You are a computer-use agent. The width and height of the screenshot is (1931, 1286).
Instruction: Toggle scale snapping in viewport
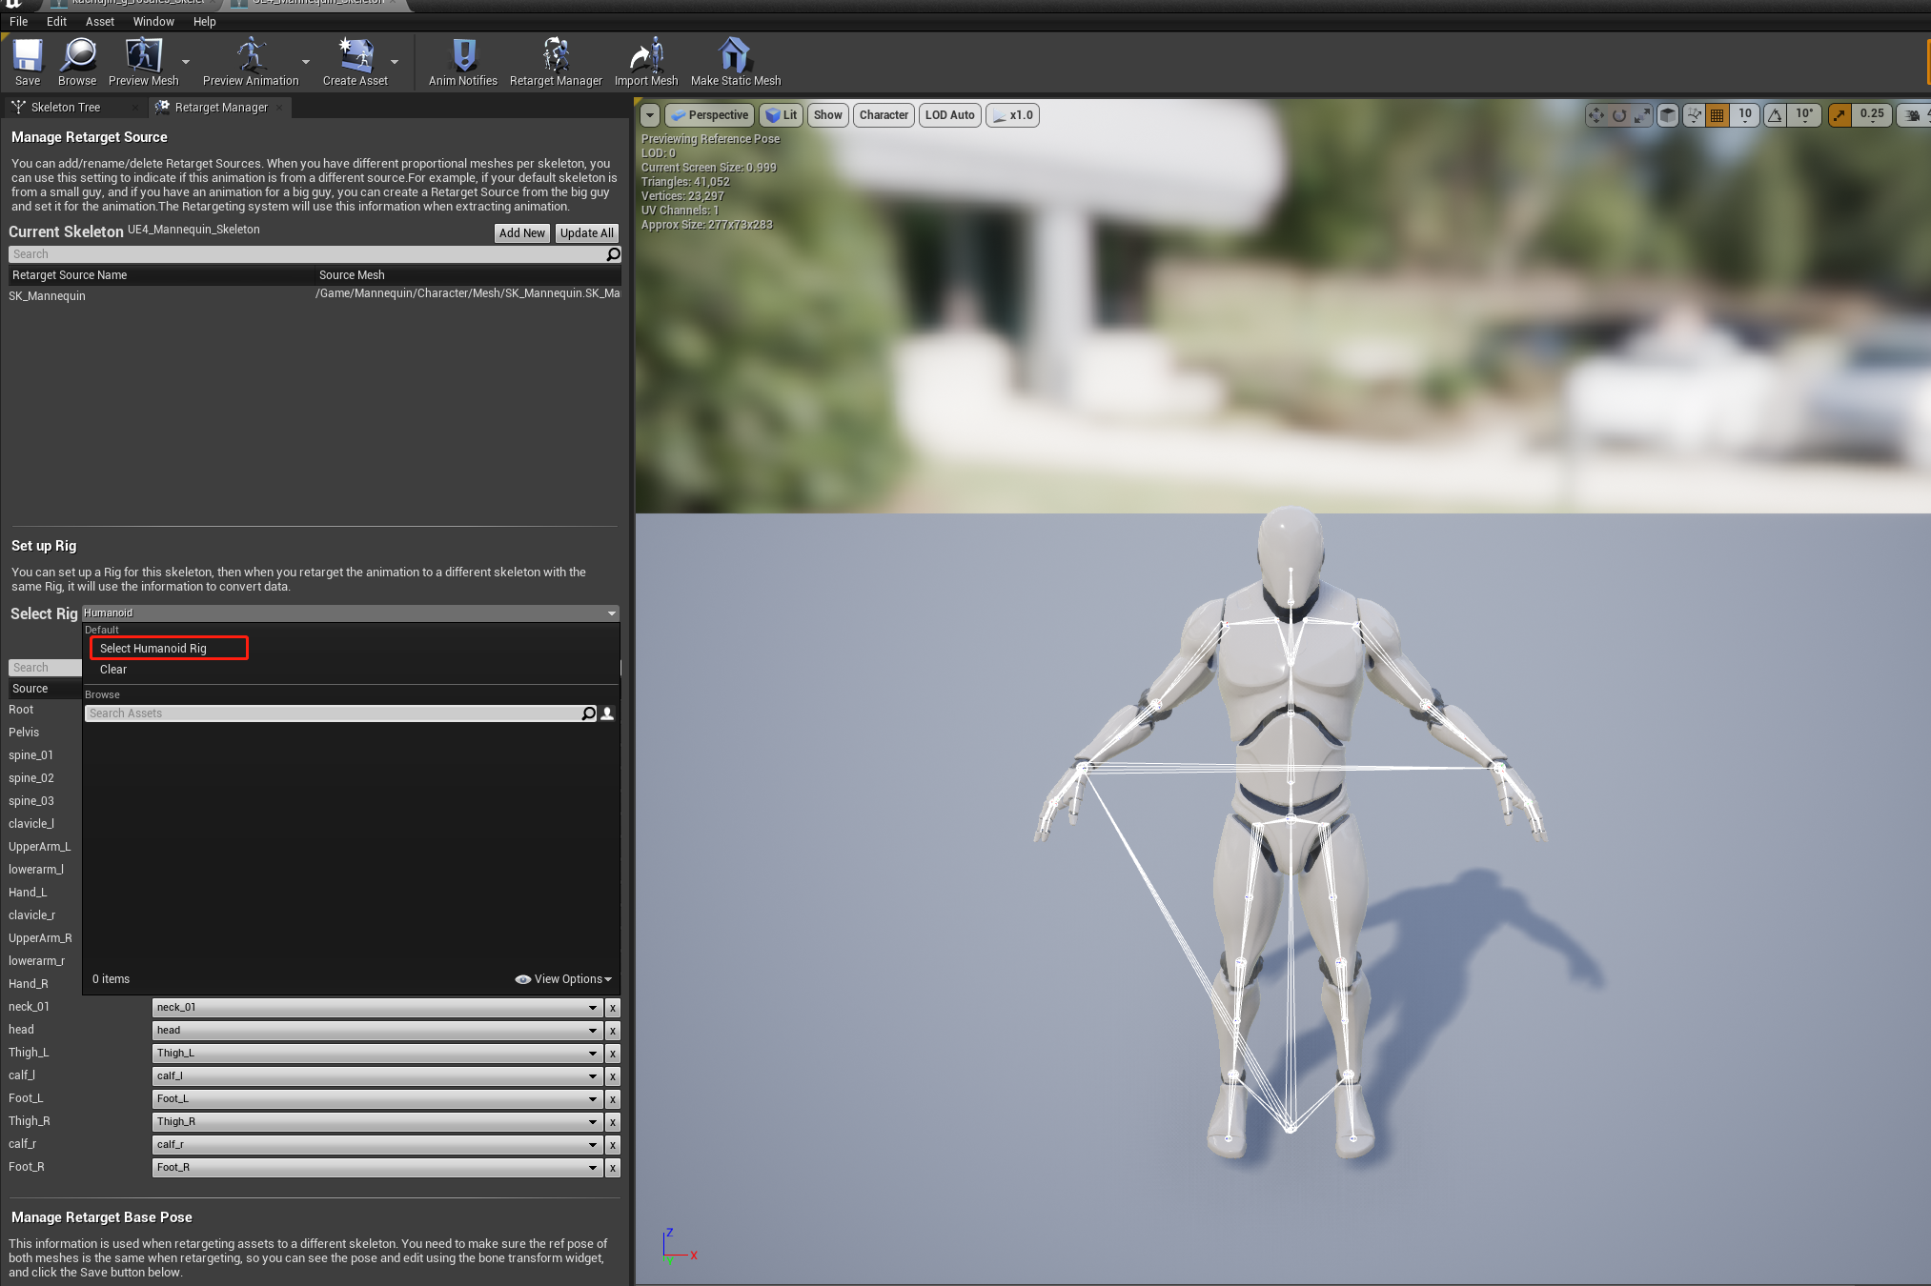1840,115
